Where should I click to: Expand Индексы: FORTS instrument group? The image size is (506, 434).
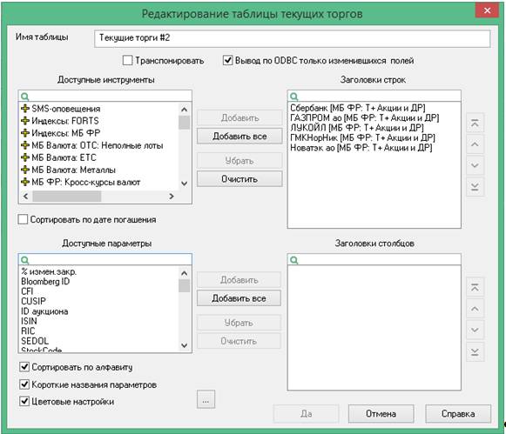point(25,121)
